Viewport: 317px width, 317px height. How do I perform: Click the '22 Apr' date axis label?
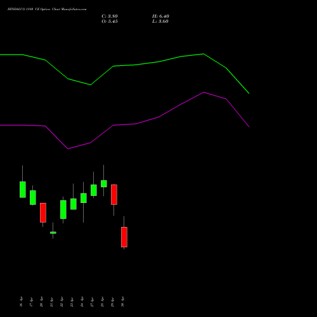(61, 302)
